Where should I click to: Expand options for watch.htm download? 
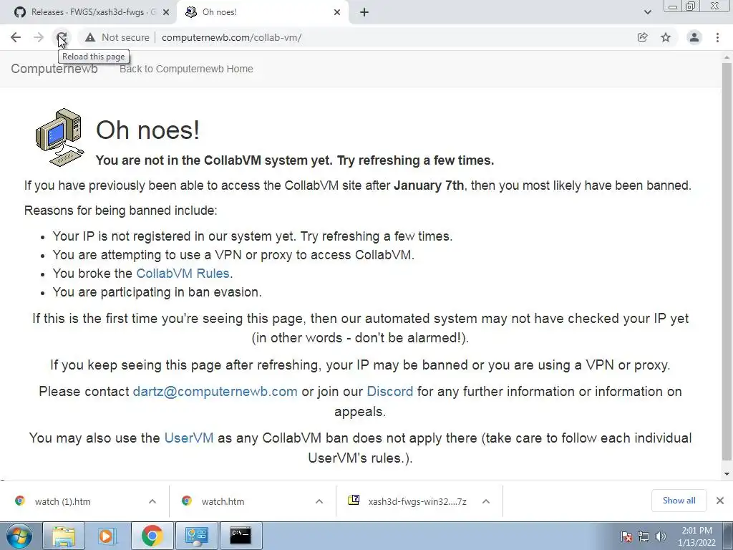(319, 501)
